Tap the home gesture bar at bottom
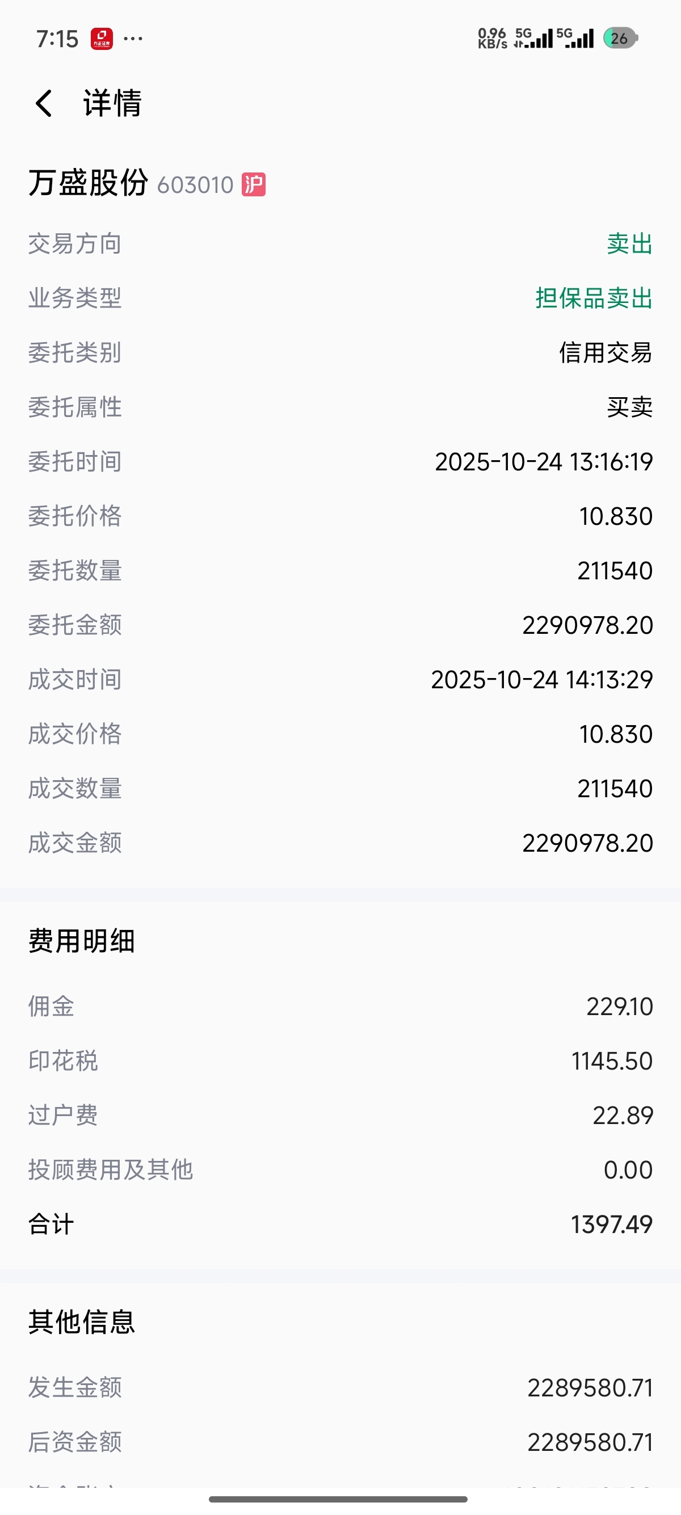The width and height of the screenshot is (681, 1515). click(x=338, y=1499)
